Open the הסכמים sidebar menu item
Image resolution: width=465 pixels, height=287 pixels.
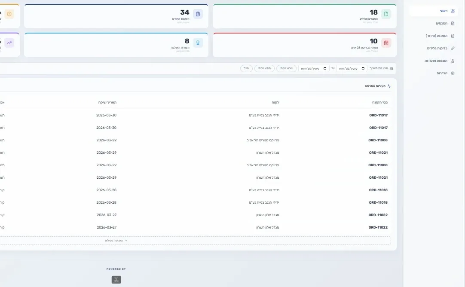(434, 24)
